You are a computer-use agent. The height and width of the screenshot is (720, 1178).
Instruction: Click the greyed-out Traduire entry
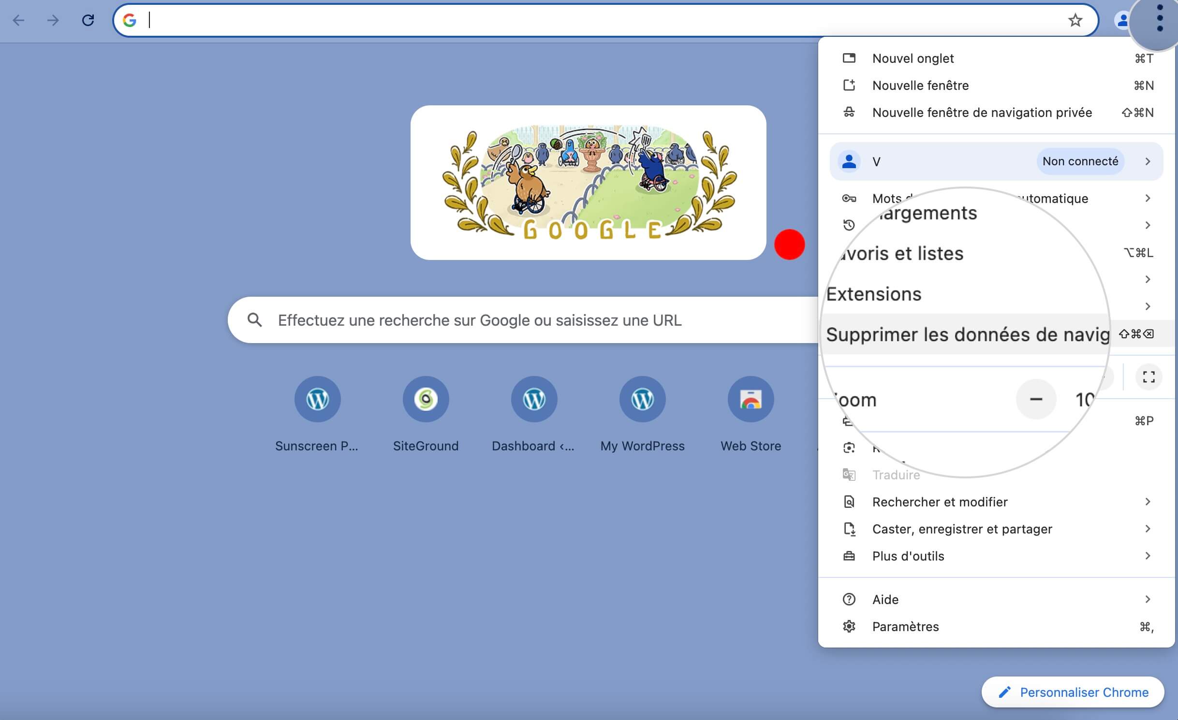click(896, 475)
